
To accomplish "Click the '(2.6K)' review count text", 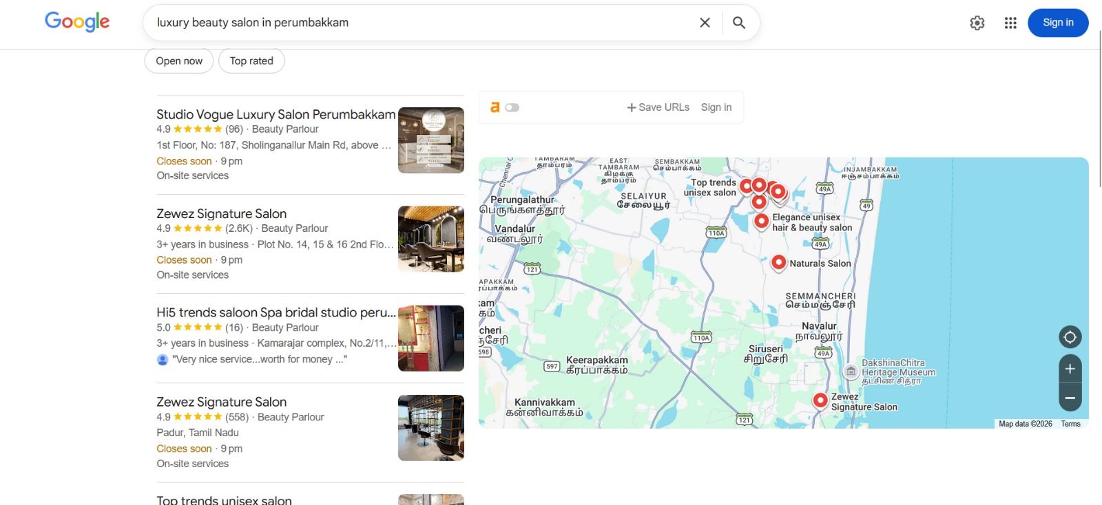I will 239,228.
